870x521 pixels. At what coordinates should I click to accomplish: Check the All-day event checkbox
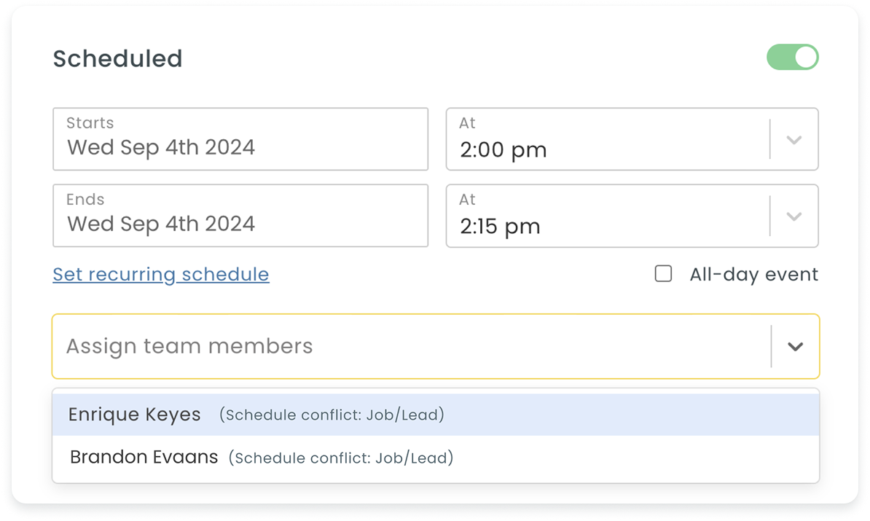pos(664,273)
